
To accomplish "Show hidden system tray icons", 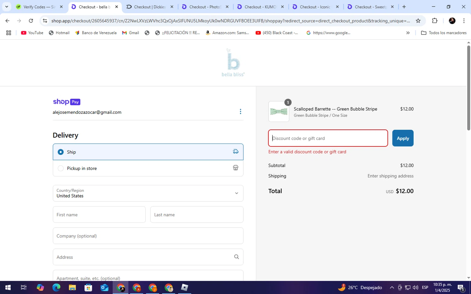I will [x=392, y=287].
